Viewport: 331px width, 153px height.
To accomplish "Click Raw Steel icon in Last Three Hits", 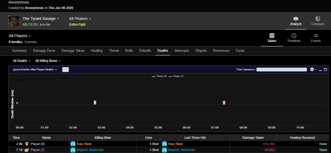I will (164, 144).
